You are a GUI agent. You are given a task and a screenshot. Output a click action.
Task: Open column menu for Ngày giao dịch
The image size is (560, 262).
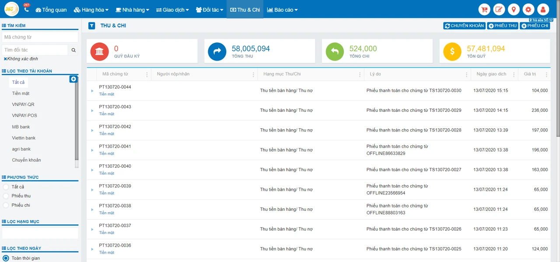click(x=514, y=75)
